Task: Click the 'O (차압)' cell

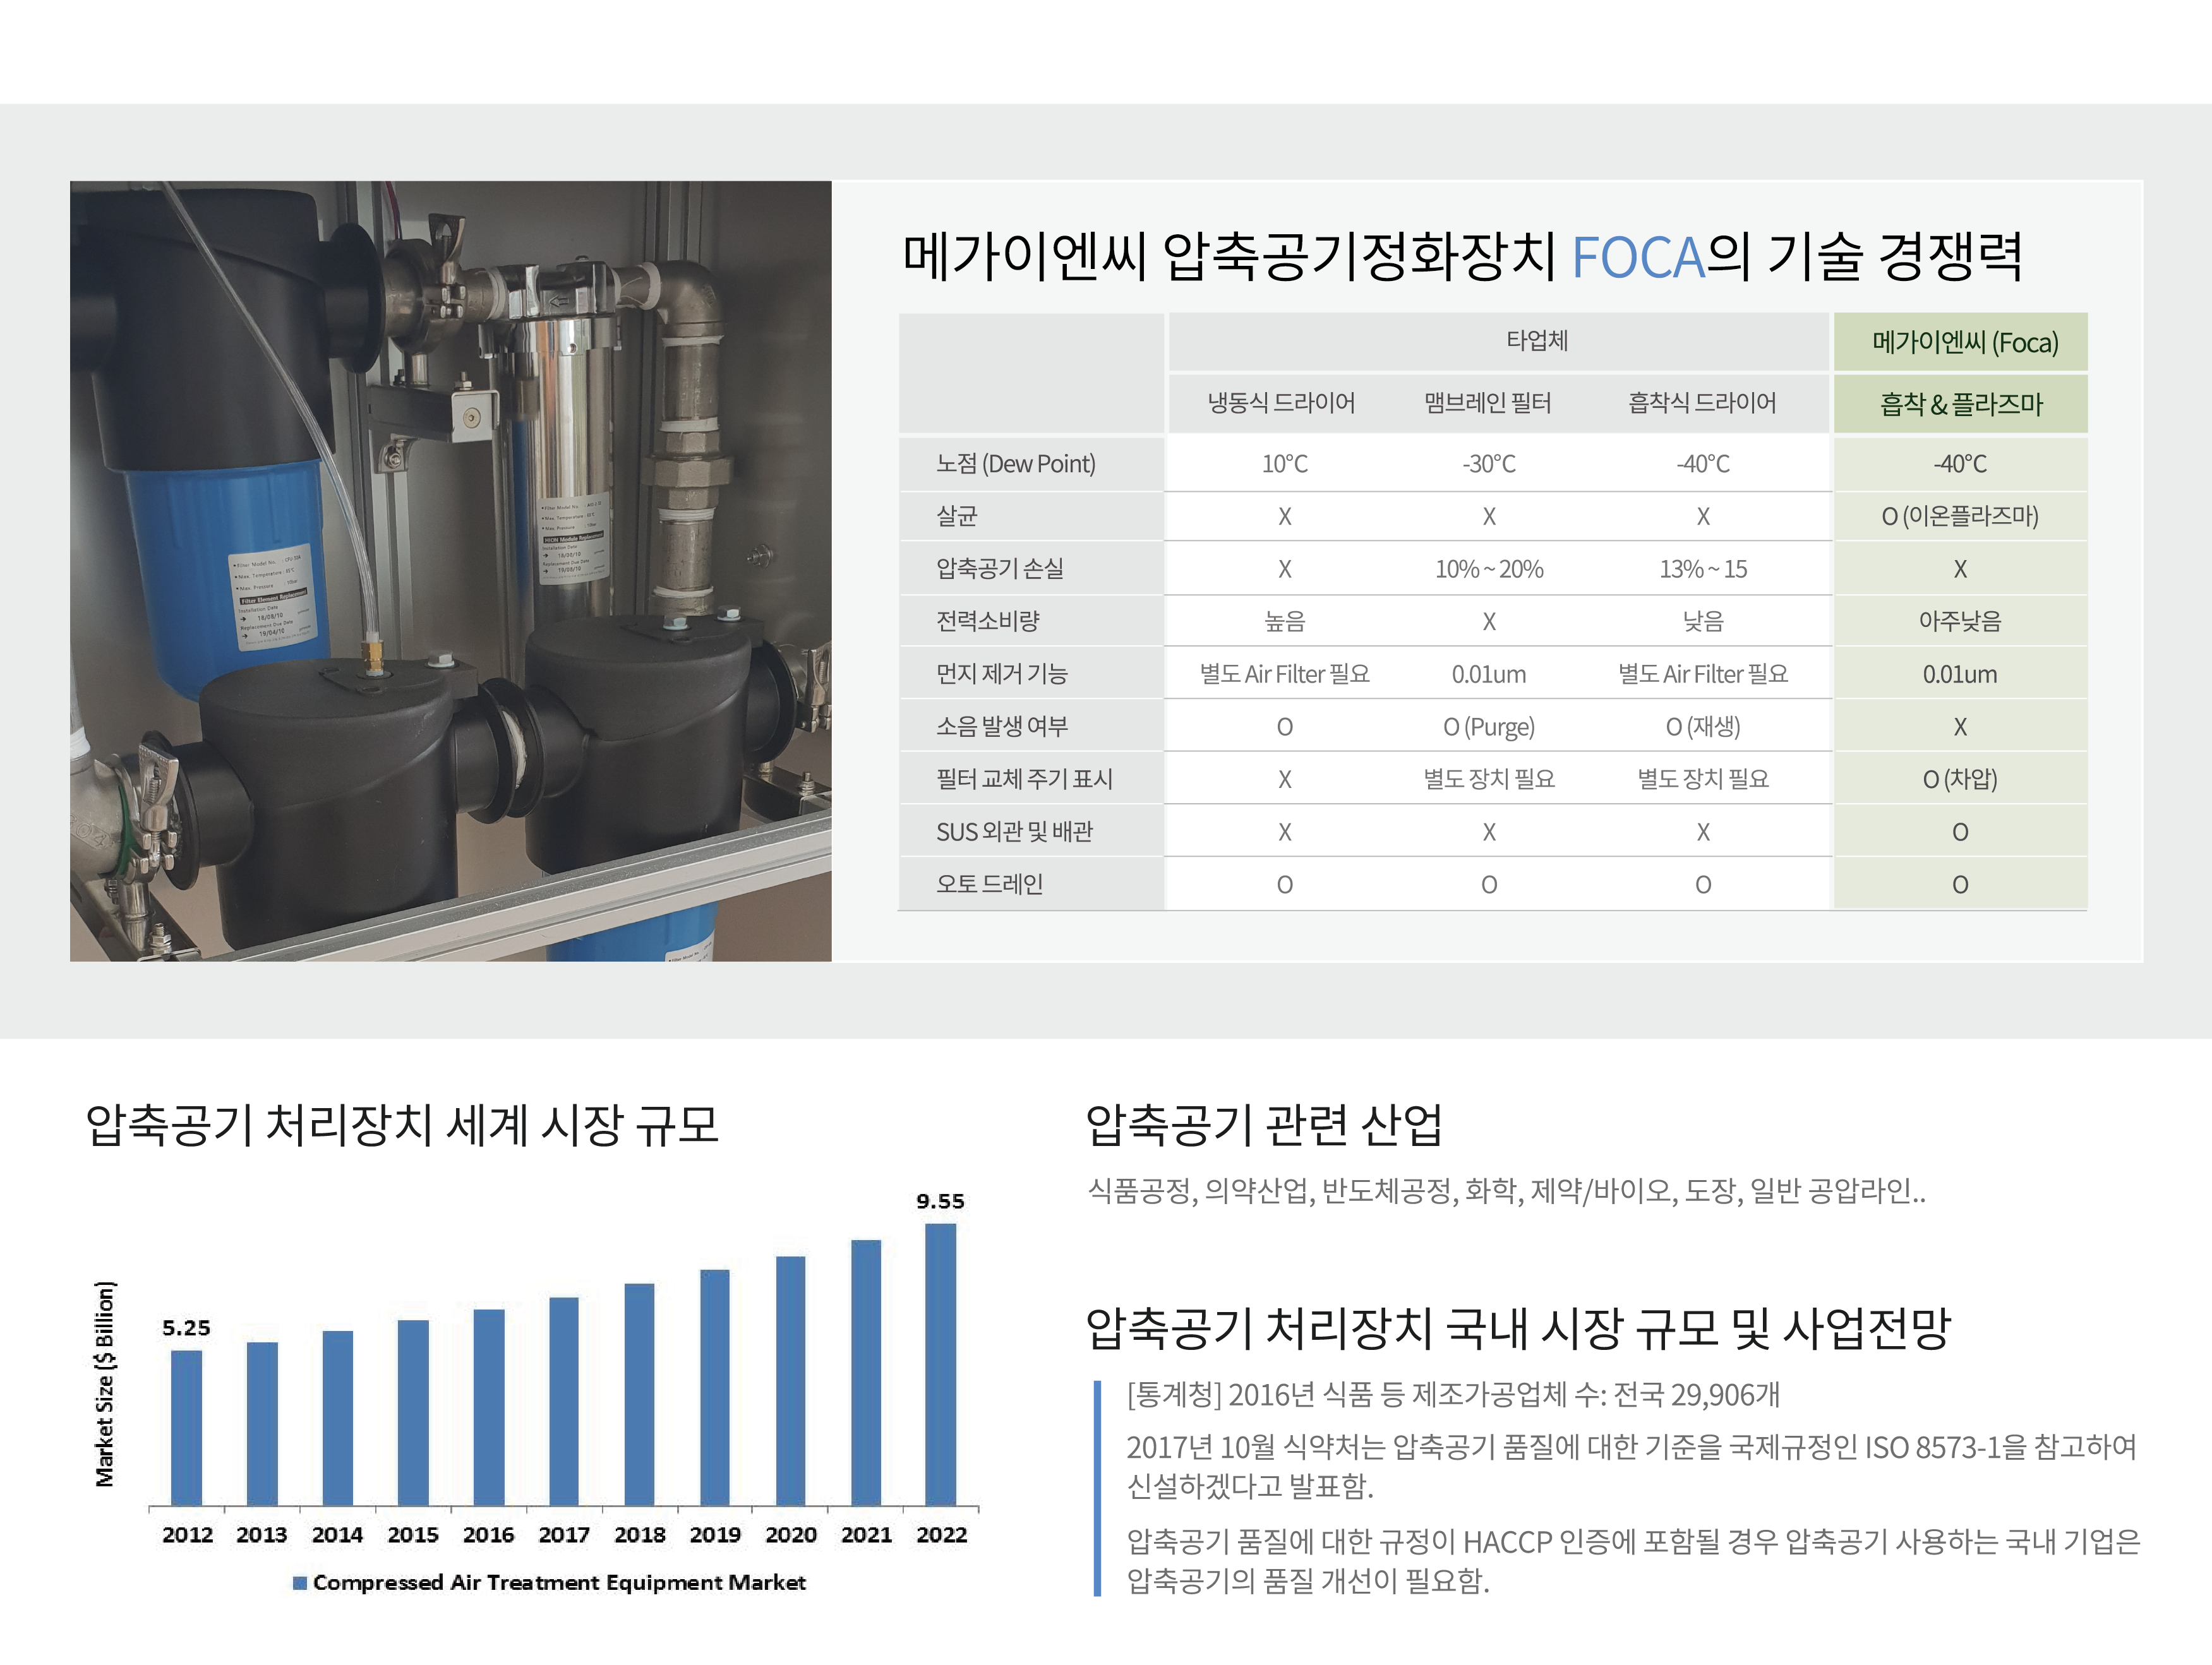Action: (x=1959, y=779)
